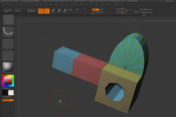Image resolution: width=176 pixels, height=117 pixels.
Task: Toggle the Alternate button
Action: click(8, 100)
